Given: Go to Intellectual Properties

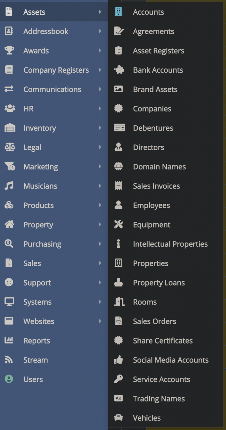Looking at the screenshot, I should 170,244.
